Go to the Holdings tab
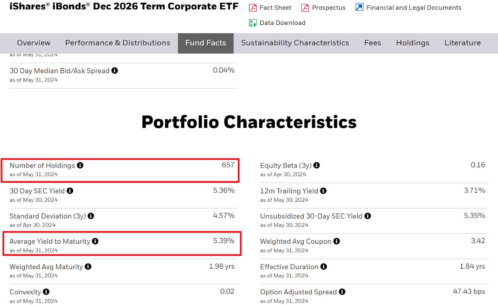This screenshot has height=305, width=498. [413, 43]
